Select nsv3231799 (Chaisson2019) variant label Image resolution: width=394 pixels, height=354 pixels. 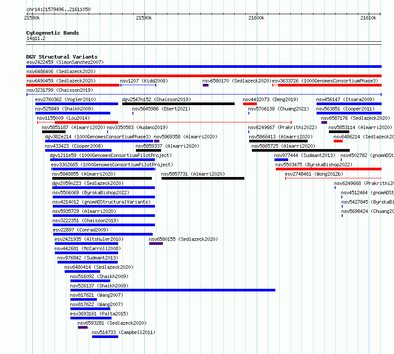click(x=60, y=90)
